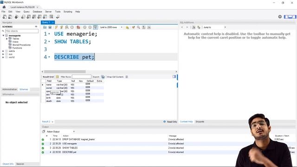Stop the running query icon
The image size is (297, 167).
[72, 27]
